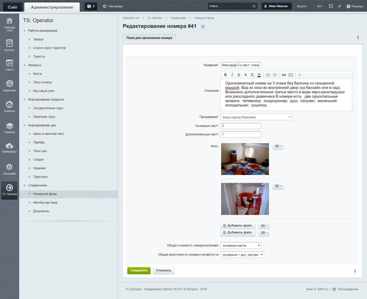Click the Отменить button

point(163,270)
